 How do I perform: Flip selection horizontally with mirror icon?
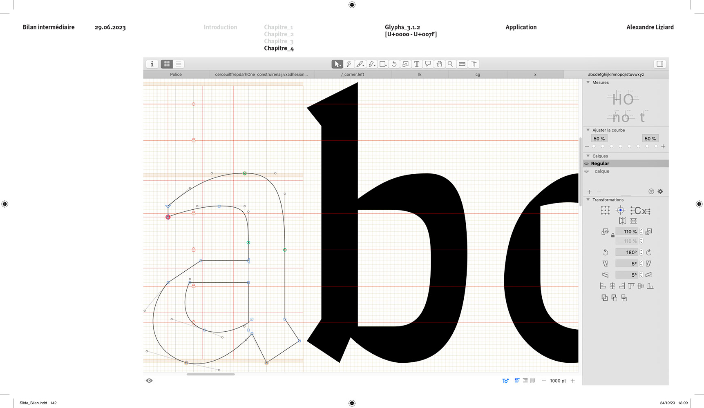coord(622,221)
